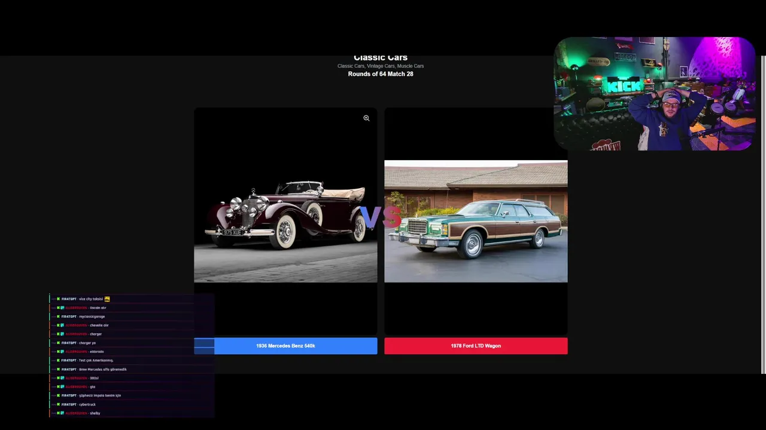This screenshot has height=430, width=766.
Task: Click "Rounds of 64 Match 28" heading
Action: click(381, 74)
